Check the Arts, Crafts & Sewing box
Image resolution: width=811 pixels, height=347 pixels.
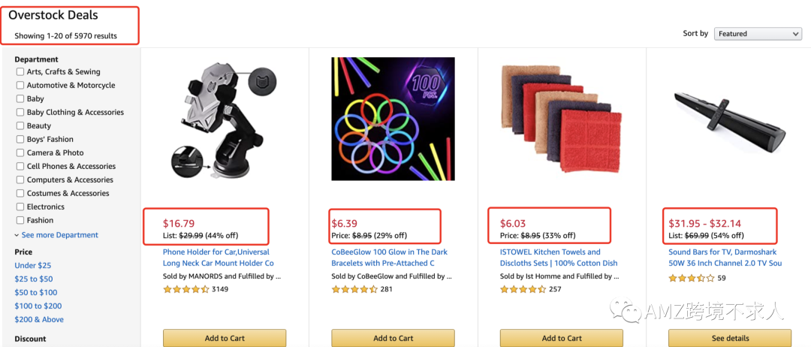pos(20,72)
